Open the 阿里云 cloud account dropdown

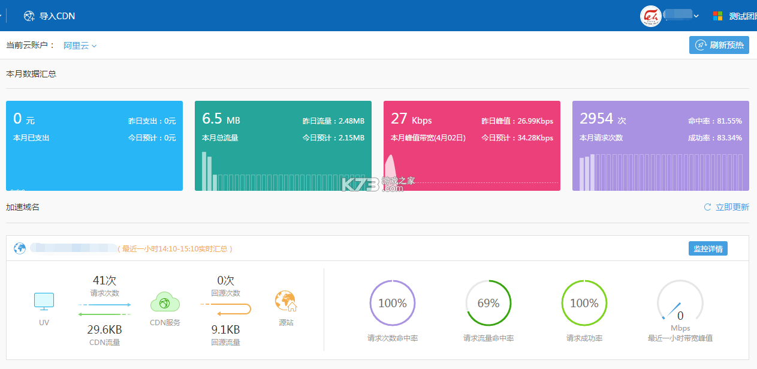pyautogui.click(x=80, y=46)
